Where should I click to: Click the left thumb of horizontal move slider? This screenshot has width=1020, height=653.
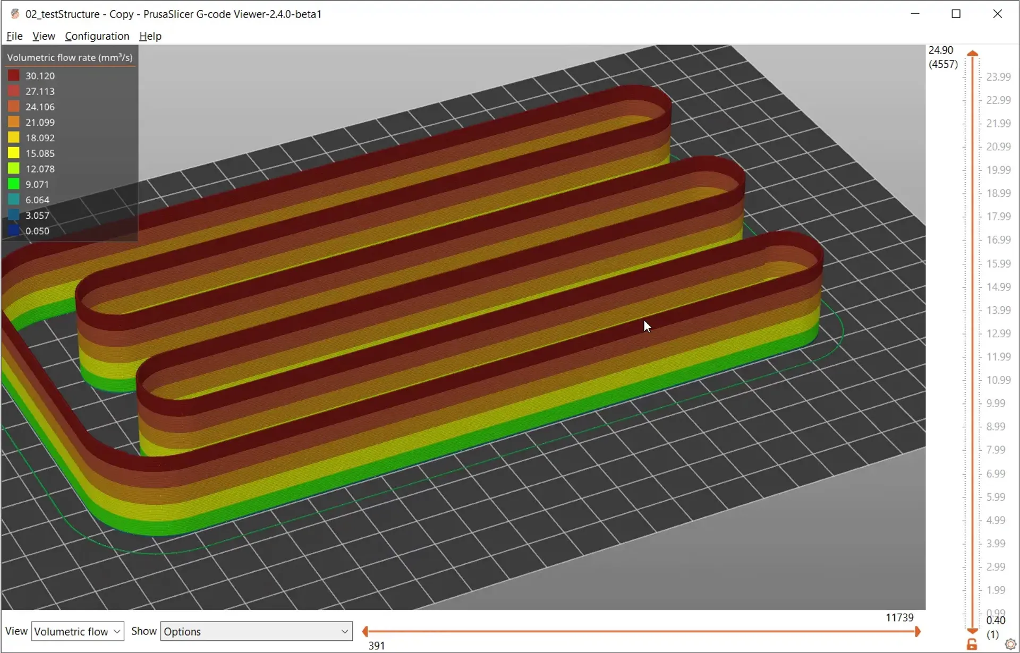pyautogui.click(x=365, y=631)
